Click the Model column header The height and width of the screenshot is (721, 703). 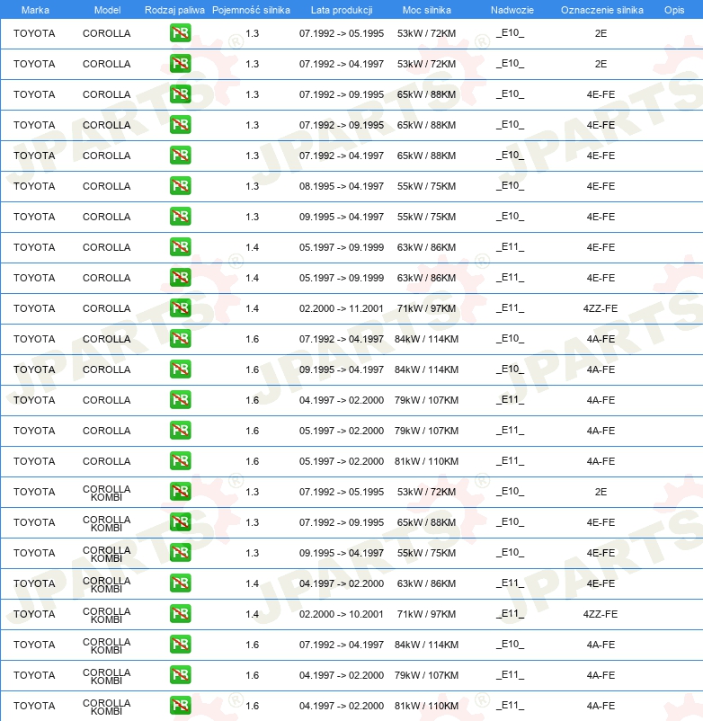tap(107, 10)
